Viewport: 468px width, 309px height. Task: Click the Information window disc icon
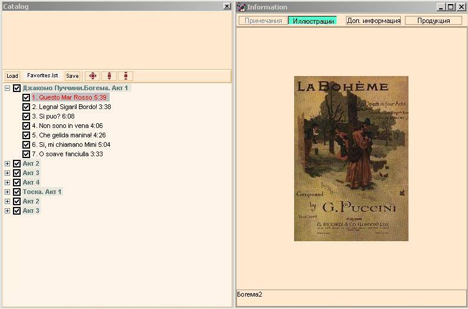pyautogui.click(x=241, y=7)
